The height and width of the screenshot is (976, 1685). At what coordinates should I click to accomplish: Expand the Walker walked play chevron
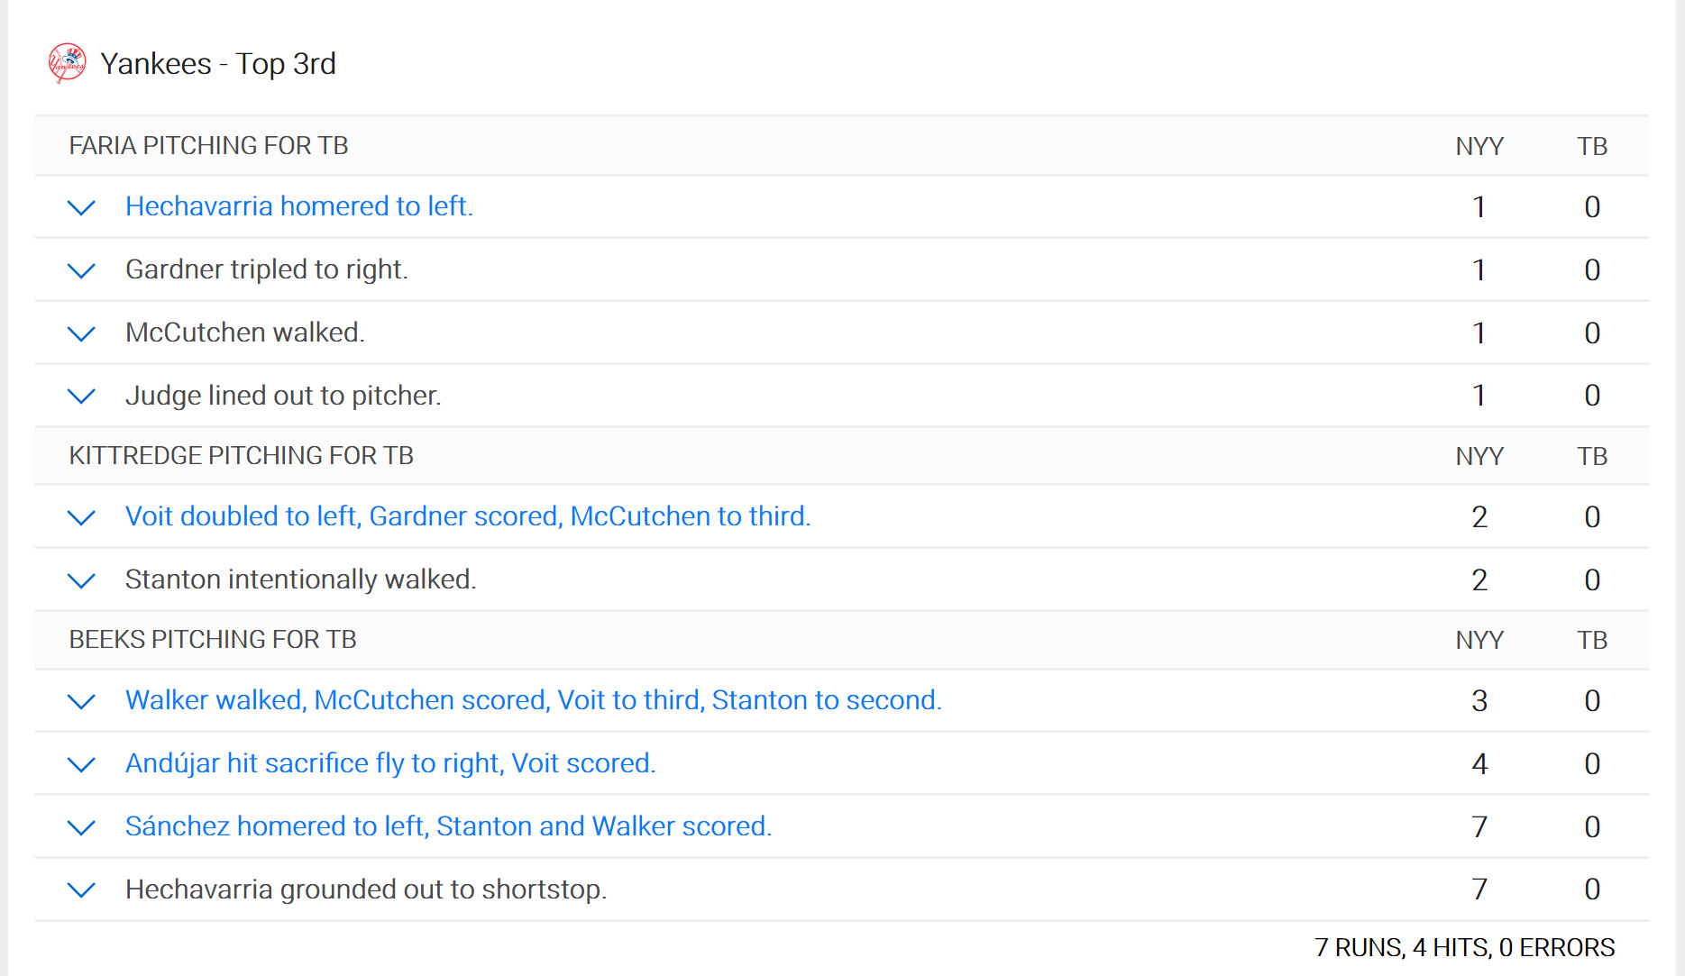coord(81,701)
